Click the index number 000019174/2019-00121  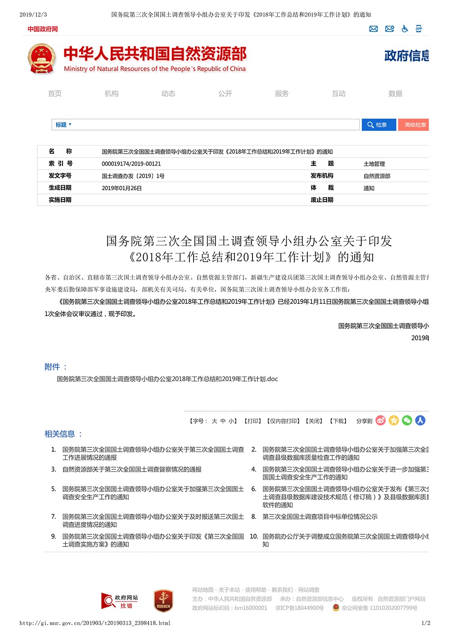coord(131,164)
